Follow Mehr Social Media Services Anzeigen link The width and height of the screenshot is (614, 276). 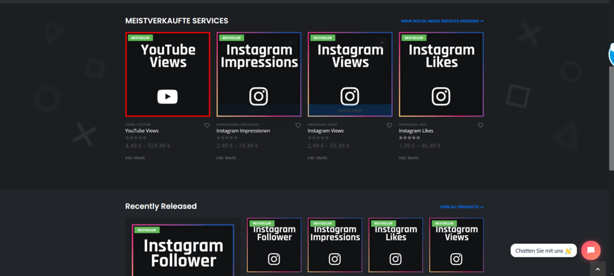[x=442, y=21]
